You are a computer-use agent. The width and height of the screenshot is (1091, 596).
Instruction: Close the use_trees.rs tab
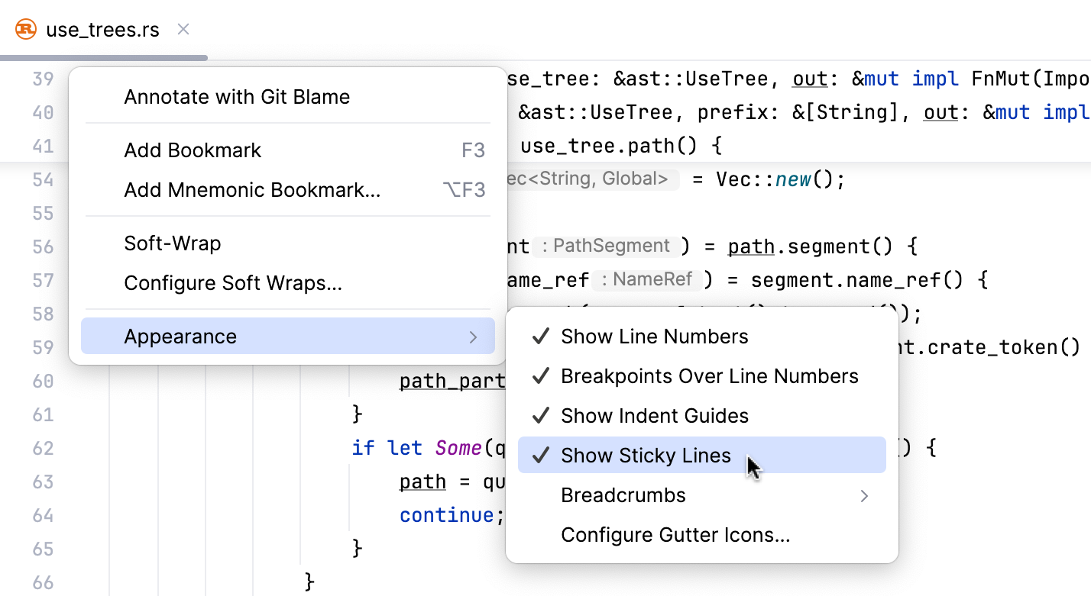183,28
